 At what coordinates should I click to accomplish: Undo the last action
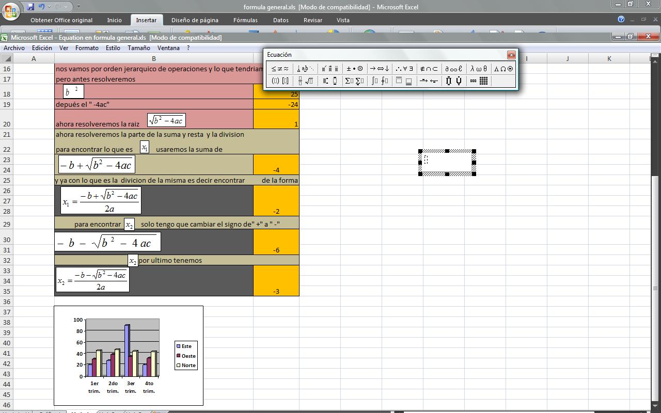42,7
